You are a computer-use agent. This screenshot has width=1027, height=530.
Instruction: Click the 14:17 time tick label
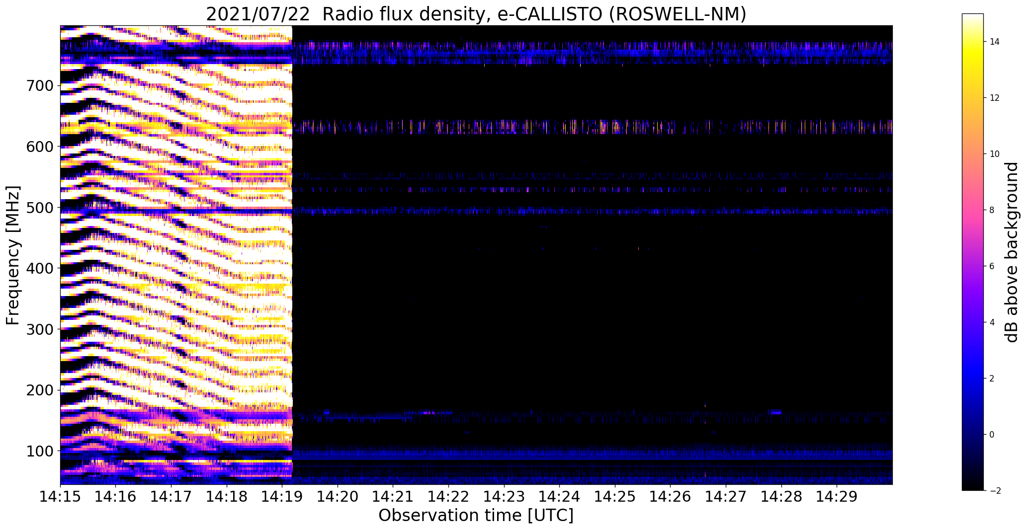[171, 496]
